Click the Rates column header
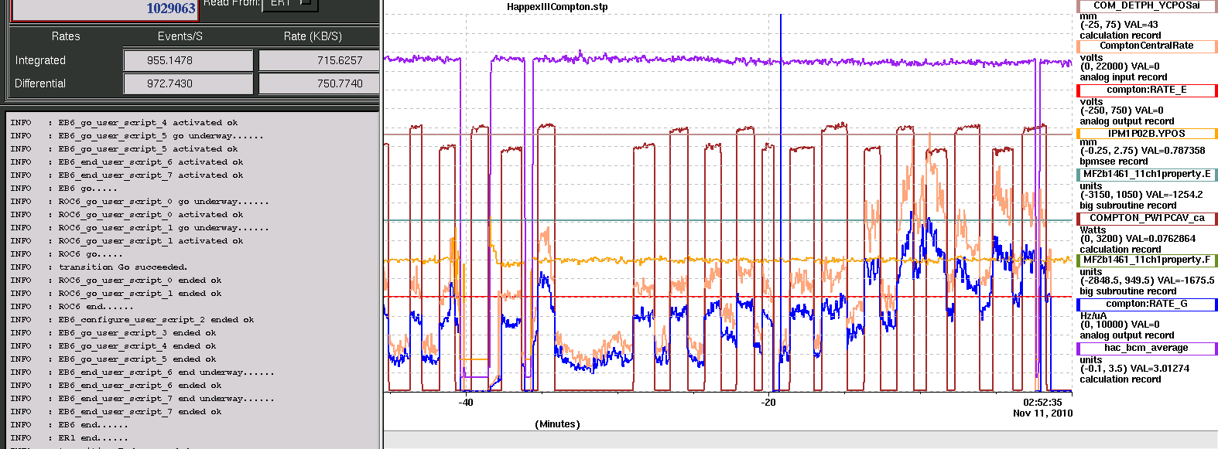This screenshot has height=449, width=1218. 66,36
